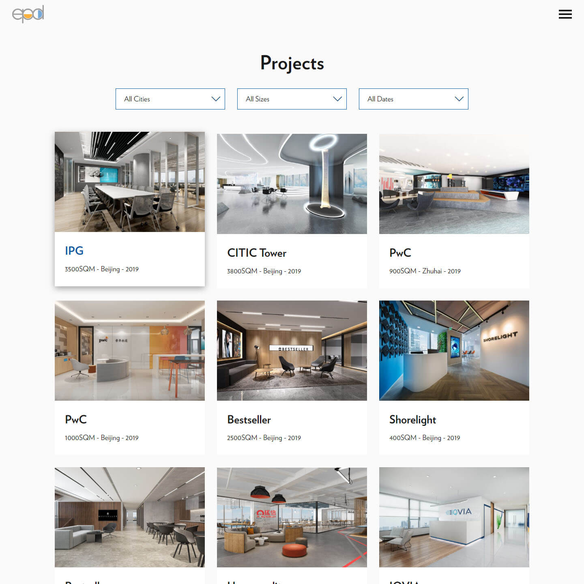This screenshot has width=584, height=584.
Task: Click the Shorelight project thumbnail
Action: (454, 350)
